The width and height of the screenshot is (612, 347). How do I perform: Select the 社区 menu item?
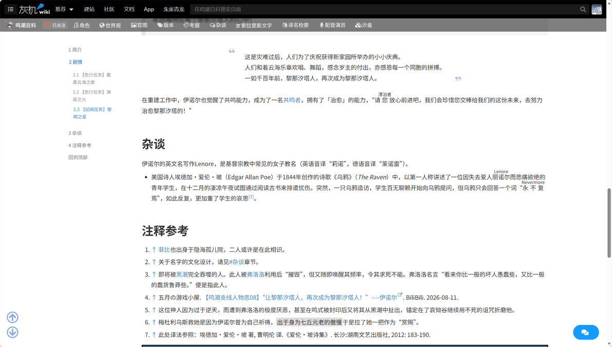(109, 9)
